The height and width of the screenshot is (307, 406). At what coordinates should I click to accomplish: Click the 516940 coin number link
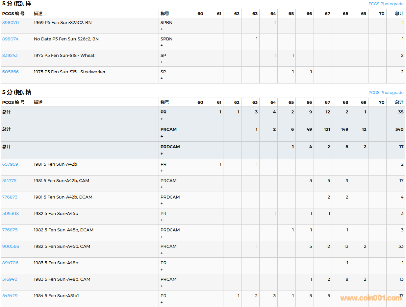(x=10, y=279)
